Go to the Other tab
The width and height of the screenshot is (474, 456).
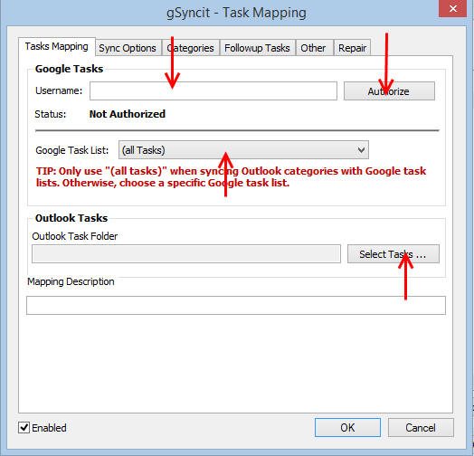[x=314, y=48]
